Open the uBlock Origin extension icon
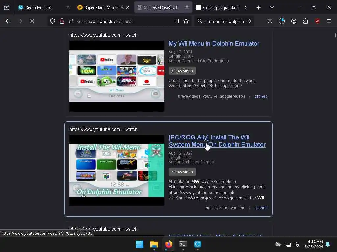337x252 pixels. coord(317,21)
